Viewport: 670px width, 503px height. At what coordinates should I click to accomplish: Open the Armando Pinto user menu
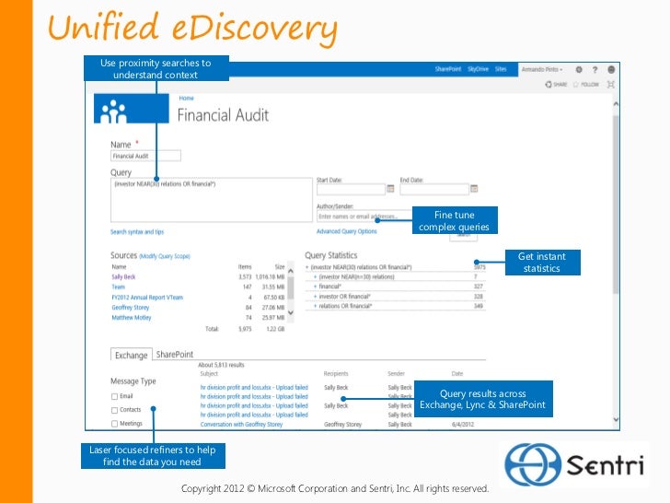point(542,69)
